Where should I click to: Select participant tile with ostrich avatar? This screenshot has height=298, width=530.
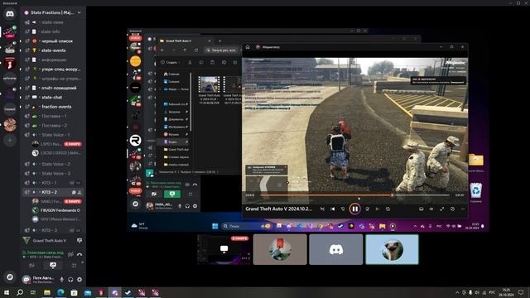tap(392, 250)
